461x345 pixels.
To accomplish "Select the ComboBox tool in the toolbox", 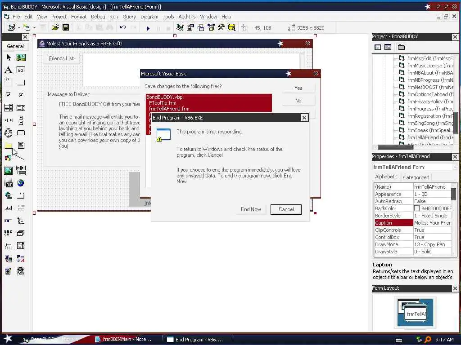I will pyautogui.click(x=9, y=108).
